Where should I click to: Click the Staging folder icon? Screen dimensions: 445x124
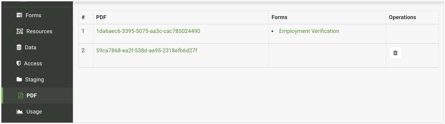19,79
